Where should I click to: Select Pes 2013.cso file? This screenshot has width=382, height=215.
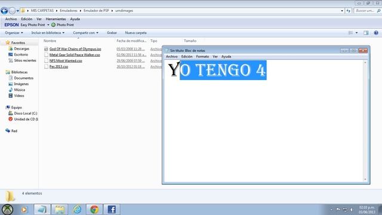coord(58,66)
